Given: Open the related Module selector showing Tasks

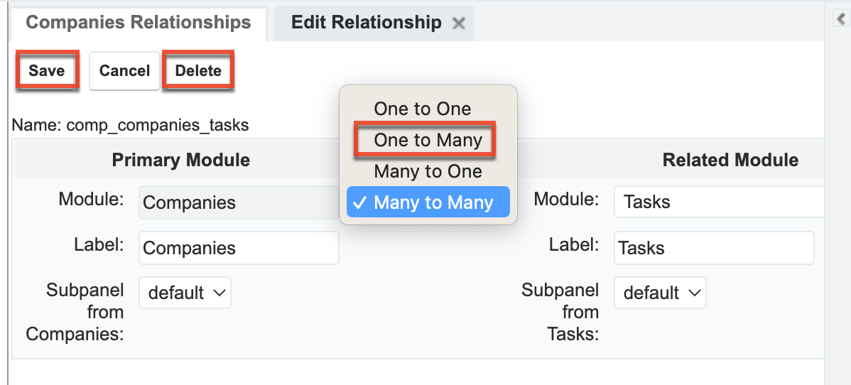Looking at the screenshot, I should pos(717,202).
